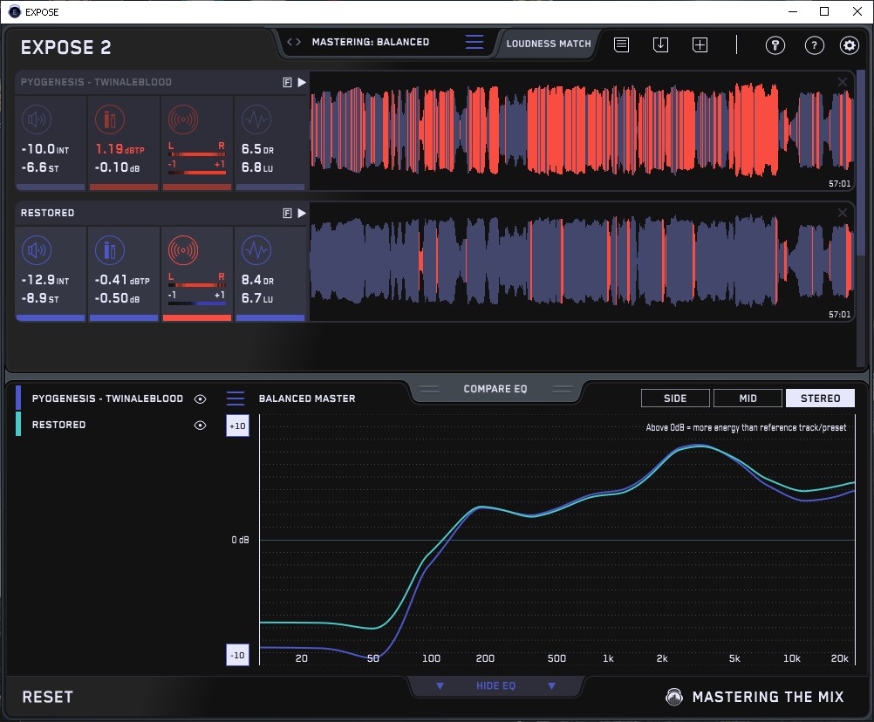Click the -12.9 INT loudness value
The image size is (874, 722).
pos(45,280)
